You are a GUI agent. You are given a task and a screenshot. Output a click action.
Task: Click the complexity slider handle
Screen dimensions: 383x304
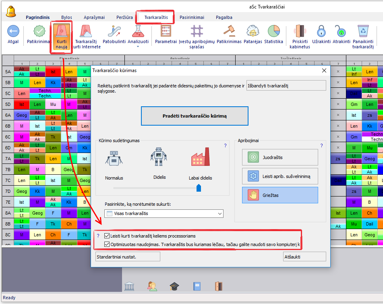pos(199,188)
